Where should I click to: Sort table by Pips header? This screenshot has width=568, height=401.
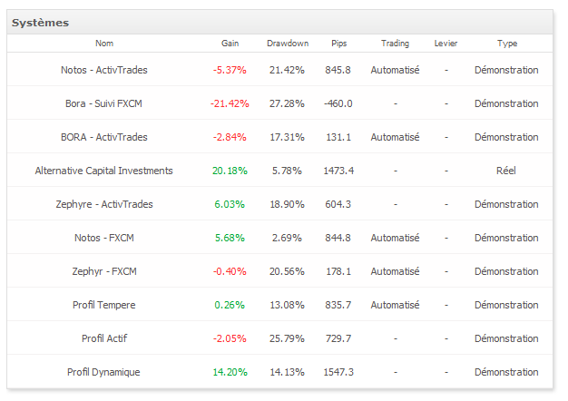click(338, 44)
